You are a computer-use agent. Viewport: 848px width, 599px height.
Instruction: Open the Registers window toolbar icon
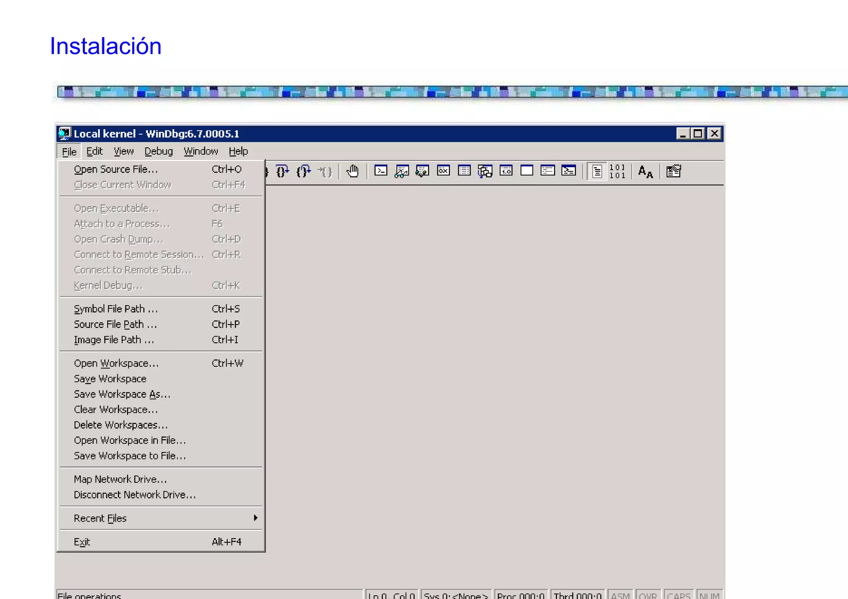(x=443, y=171)
